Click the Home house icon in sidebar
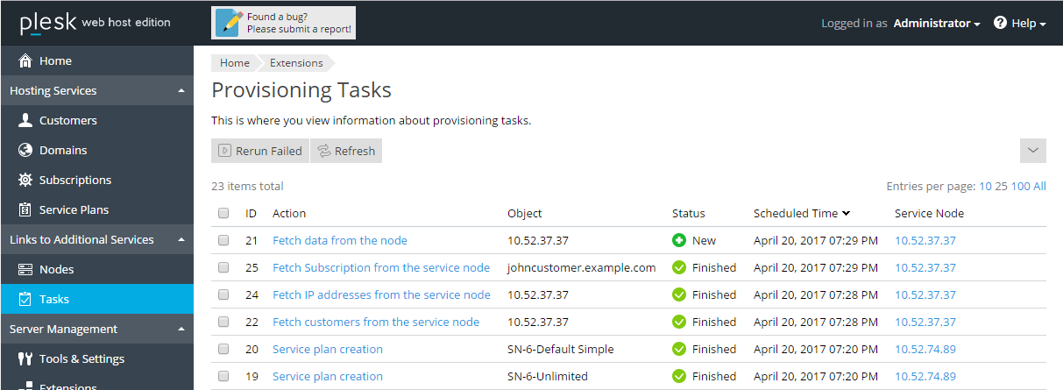This screenshot has width=1063, height=390. point(25,61)
